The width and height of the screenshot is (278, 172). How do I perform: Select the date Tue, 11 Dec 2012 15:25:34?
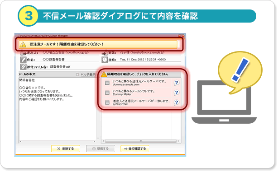point(139,60)
